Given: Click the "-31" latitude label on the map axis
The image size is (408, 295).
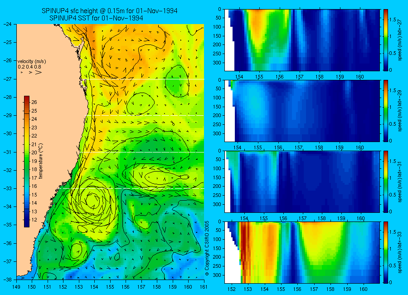Looking at the screenshot, I should pos(8,152).
